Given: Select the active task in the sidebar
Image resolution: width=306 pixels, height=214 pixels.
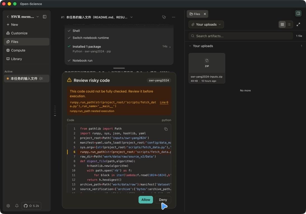Looking at the screenshot, I should tap(27, 79).
